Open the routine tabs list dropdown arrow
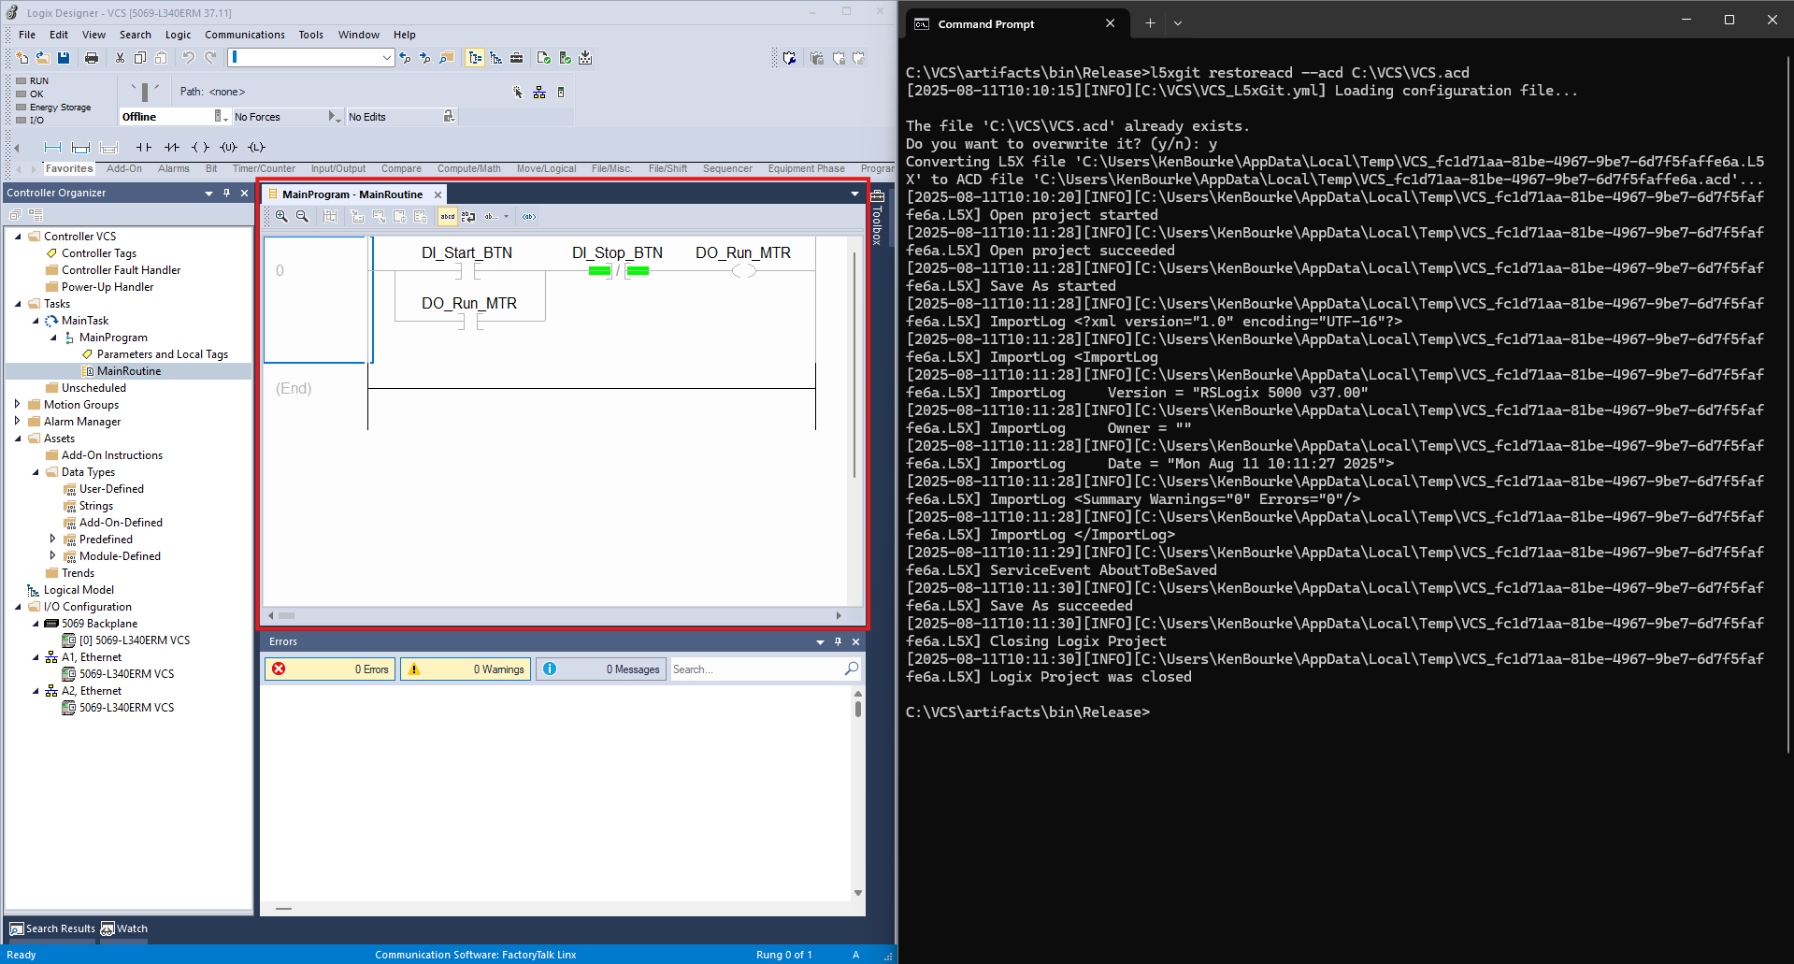Viewport: 1794px width, 964px height. coord(854,194)
